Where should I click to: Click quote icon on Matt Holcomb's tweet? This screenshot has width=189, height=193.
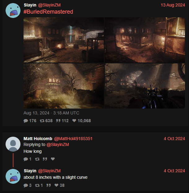(45, 159)
